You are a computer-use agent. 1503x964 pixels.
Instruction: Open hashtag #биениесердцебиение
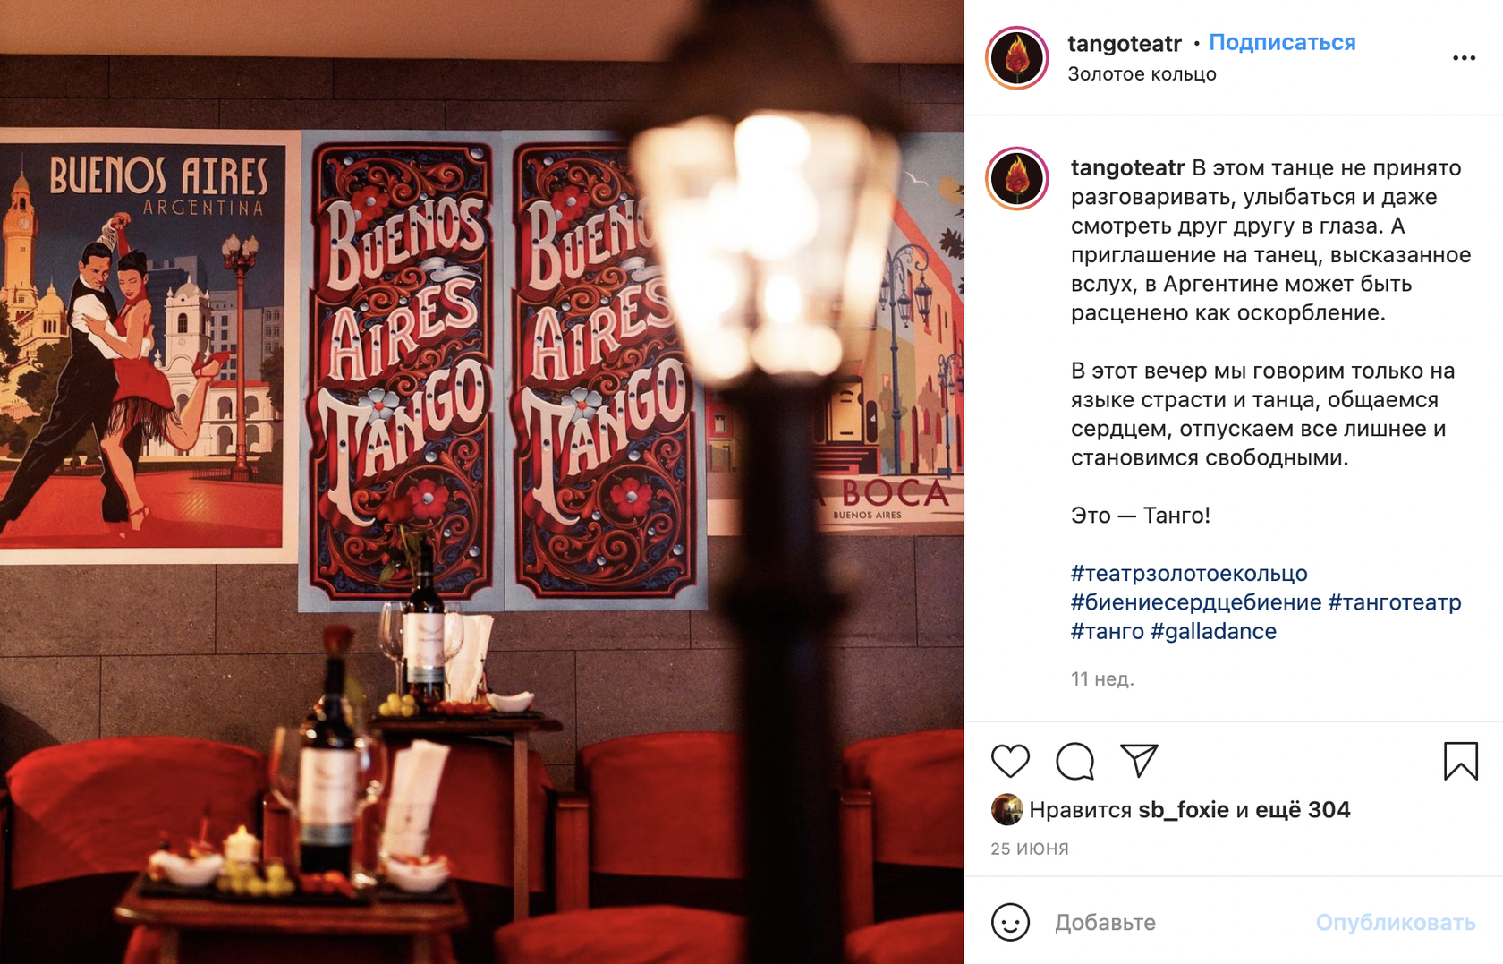(1196, 602)
